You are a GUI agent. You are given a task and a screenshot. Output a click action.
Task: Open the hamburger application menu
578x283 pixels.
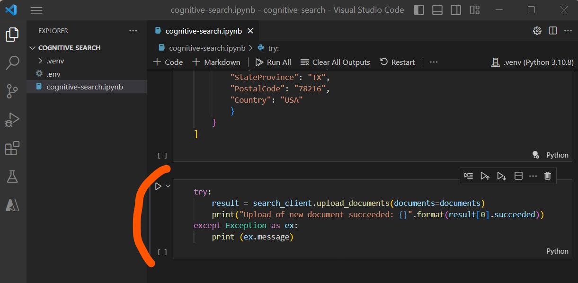[36, 10]
